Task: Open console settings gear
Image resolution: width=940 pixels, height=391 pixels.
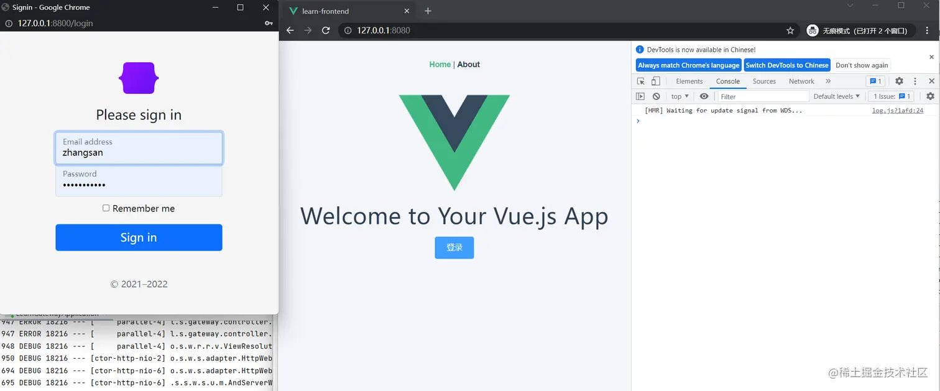Action: point(930,96)
